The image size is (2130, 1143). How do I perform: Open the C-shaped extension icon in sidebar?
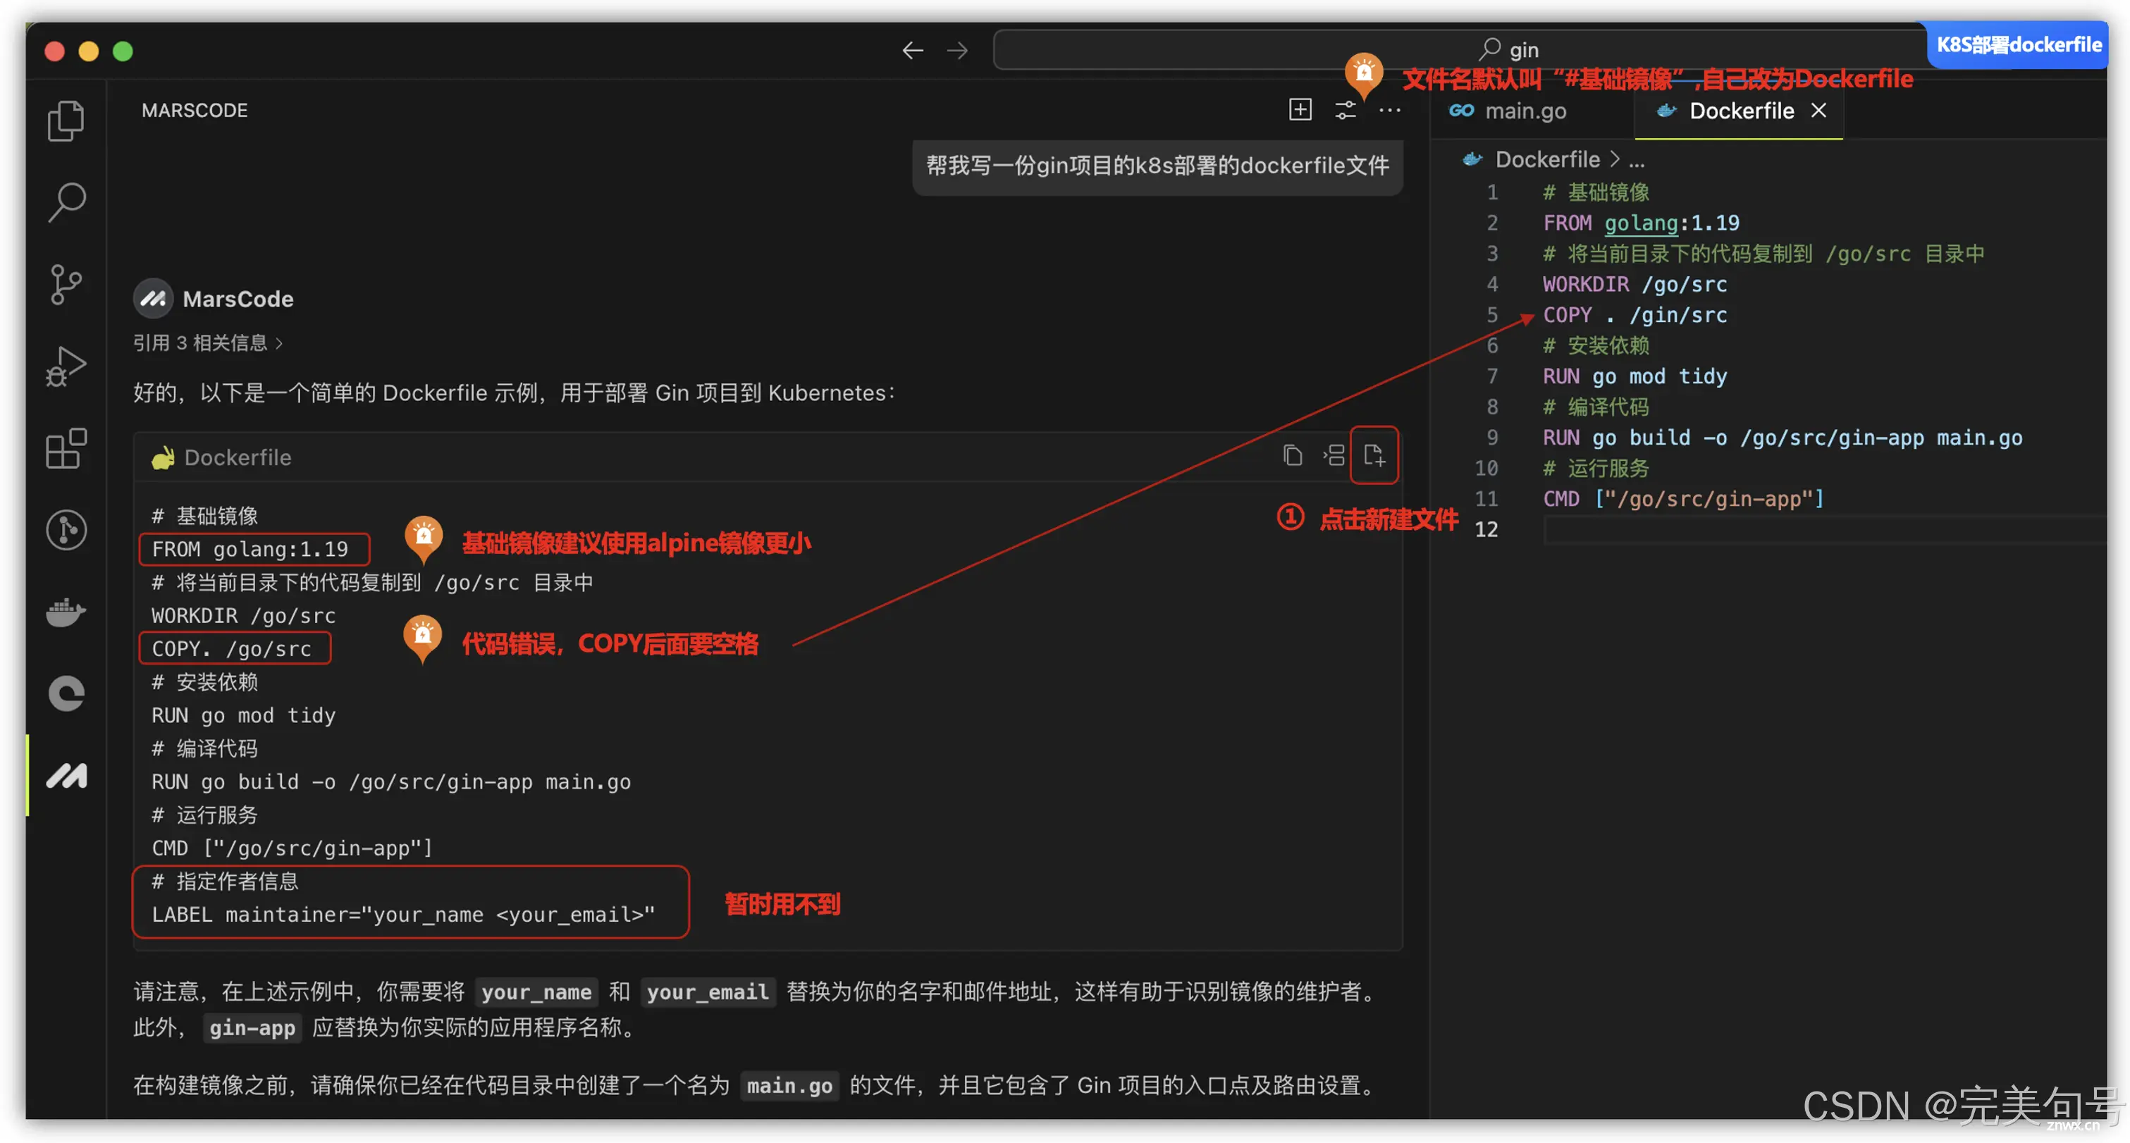tap(66, 693)
